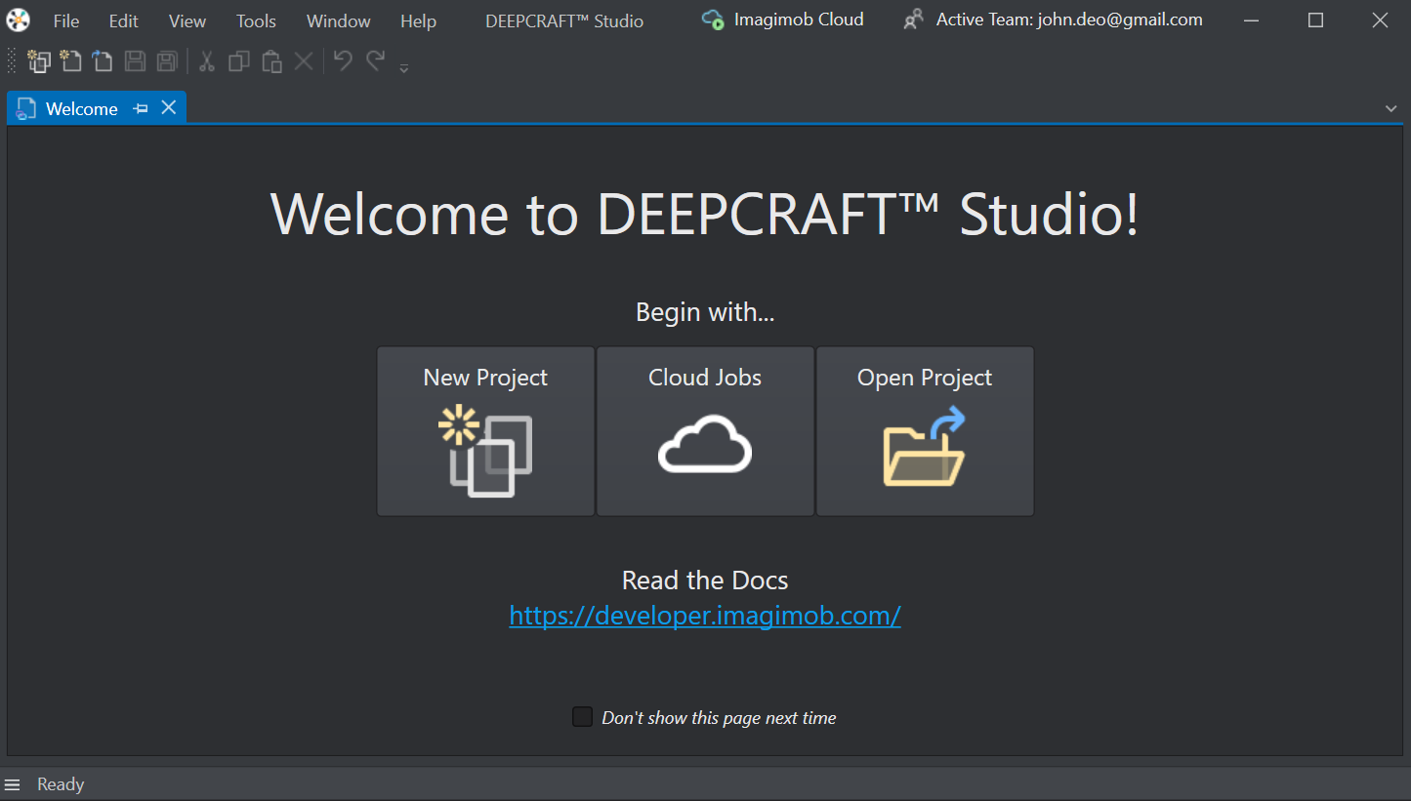This screenshot has width=1411, height=801.
Task: Click the New Project toolbar icon
Action: coord(39,61)
